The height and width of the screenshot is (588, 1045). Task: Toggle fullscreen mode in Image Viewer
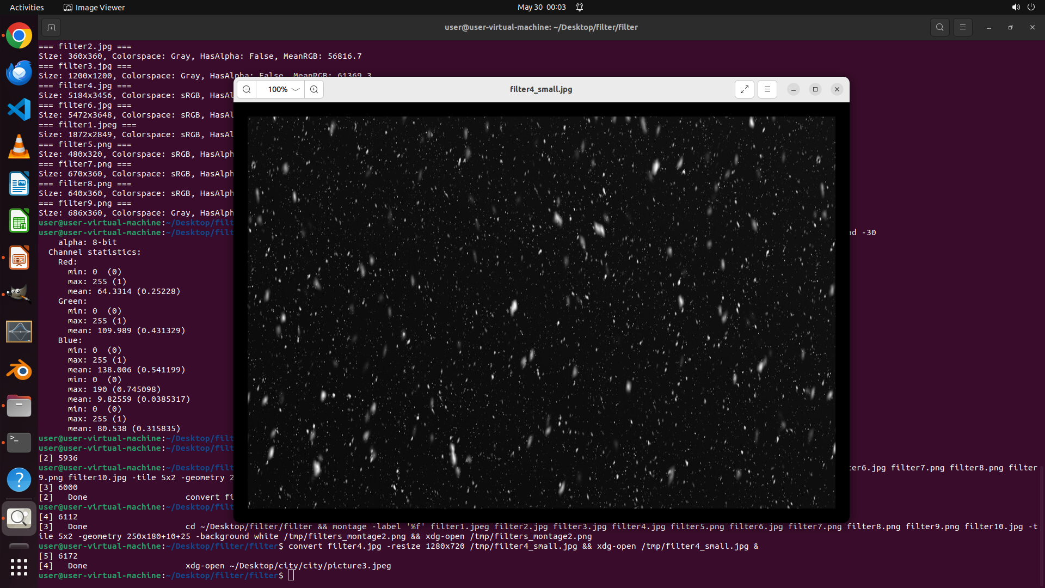point(745,89)
